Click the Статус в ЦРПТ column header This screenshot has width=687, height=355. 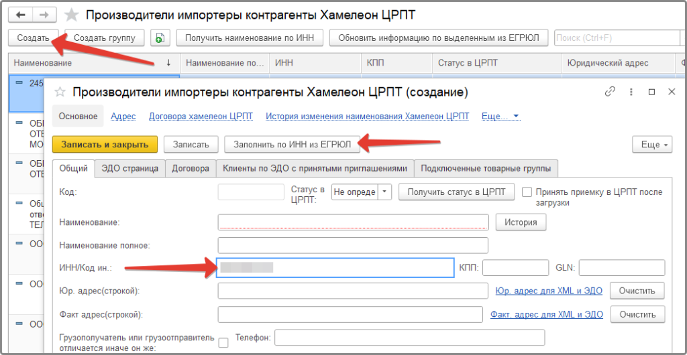pos(497,63)
